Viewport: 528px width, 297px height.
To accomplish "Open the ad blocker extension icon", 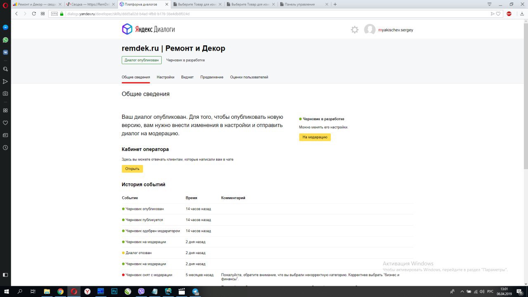I will [x=509, y=14].
